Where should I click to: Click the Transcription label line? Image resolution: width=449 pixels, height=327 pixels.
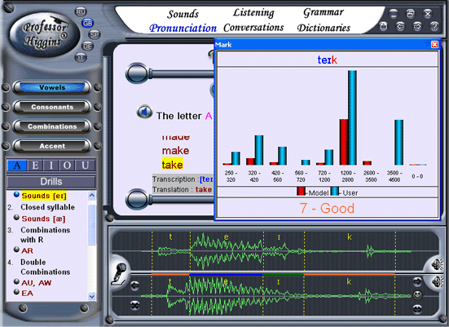coord(183,179)
